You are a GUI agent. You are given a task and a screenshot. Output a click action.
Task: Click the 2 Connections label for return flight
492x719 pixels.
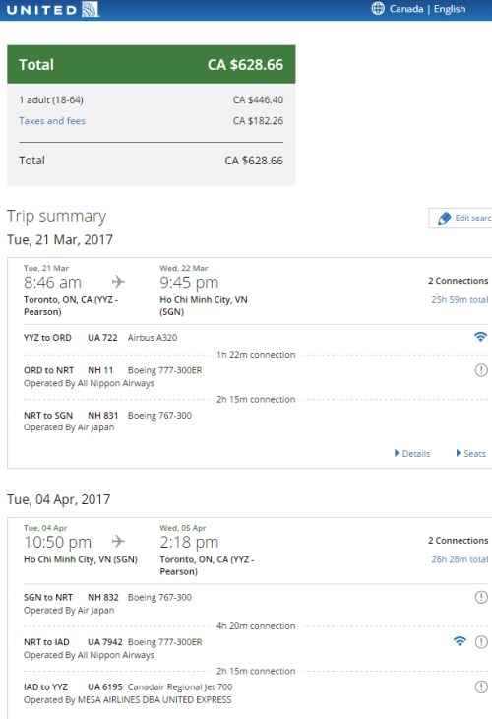pos(459,540)
